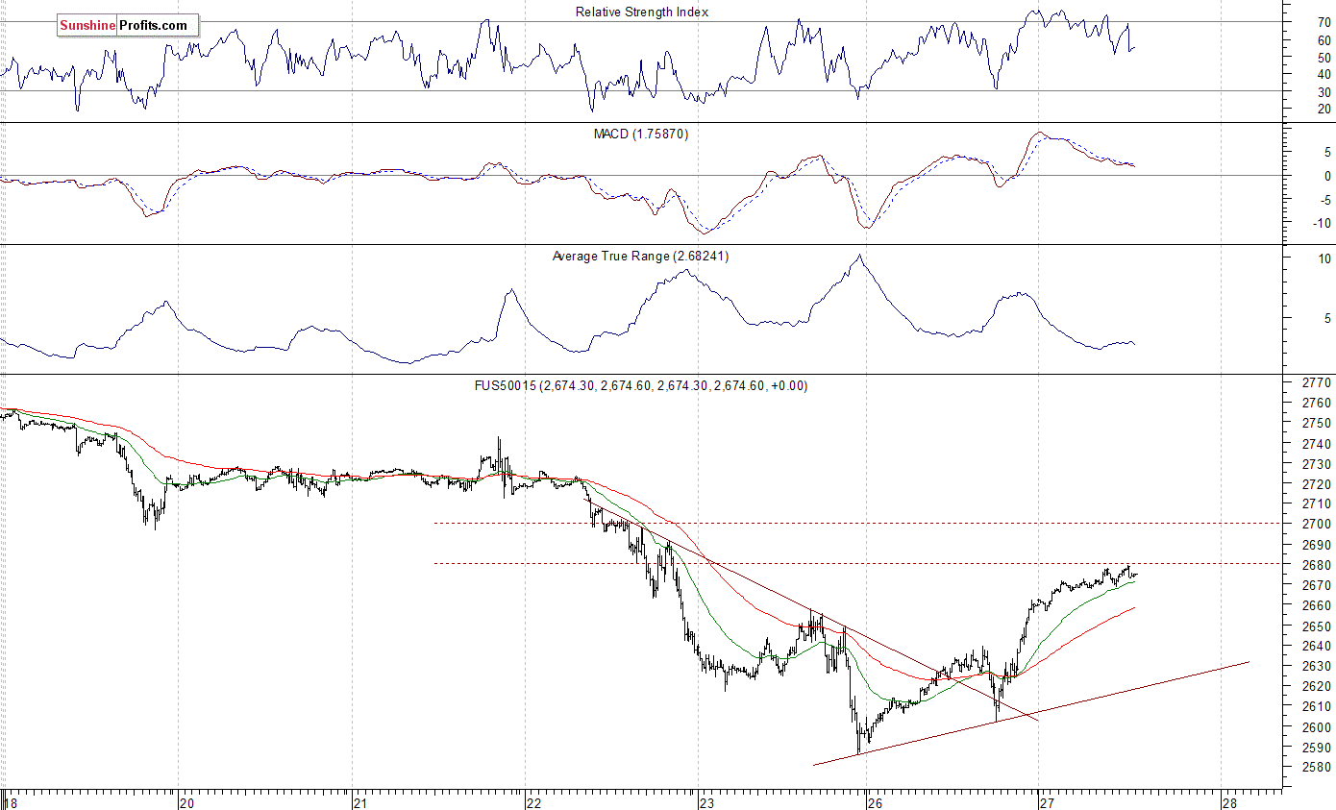The image size is (1336, 810).
Task: Click date label 20 on time axis
Action: pos(187,802)
